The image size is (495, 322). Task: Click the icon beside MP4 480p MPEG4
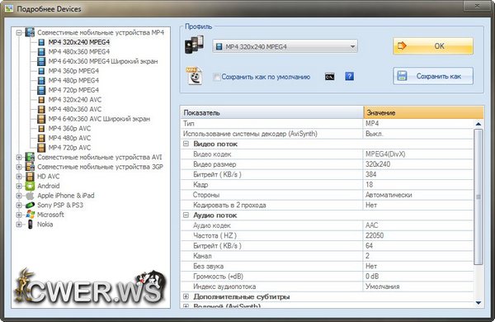point(41,80)
